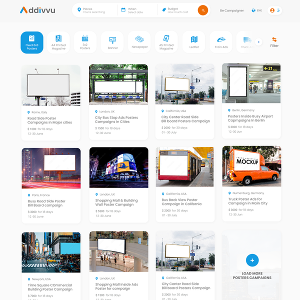Click LOAD MORE POSTERS CAMPAIGNS text

252,275
